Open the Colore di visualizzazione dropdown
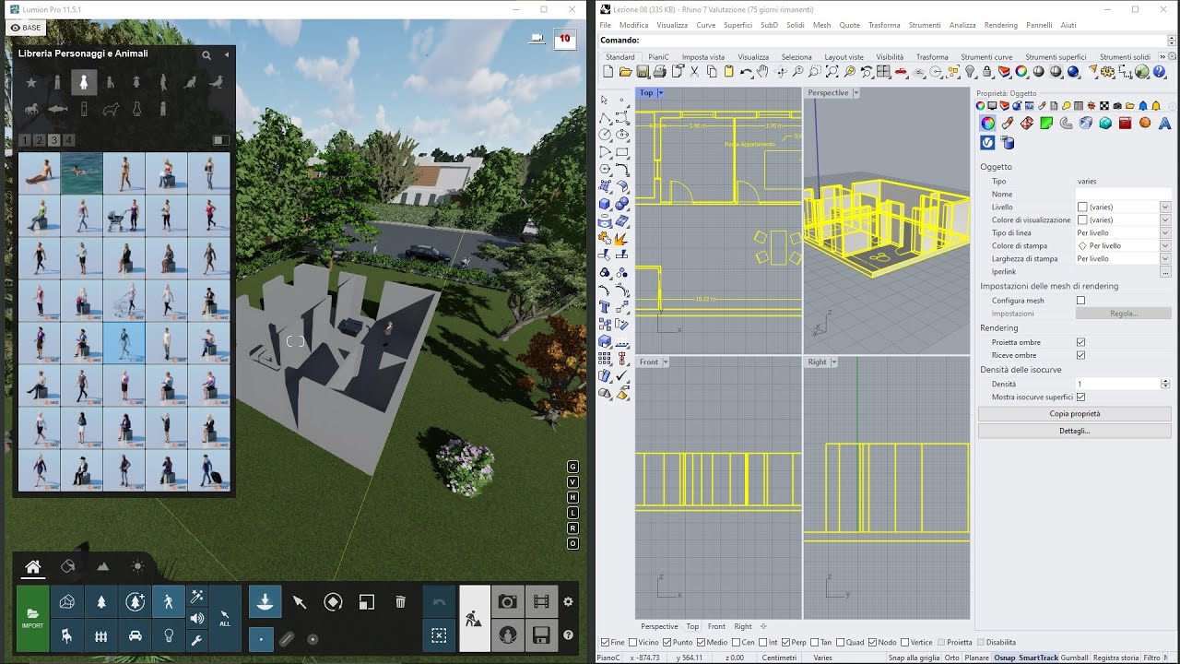The image size is (1180, 664). click(x=1165, y=220)
